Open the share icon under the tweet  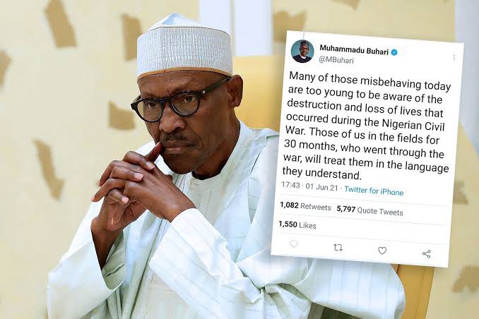427,253
